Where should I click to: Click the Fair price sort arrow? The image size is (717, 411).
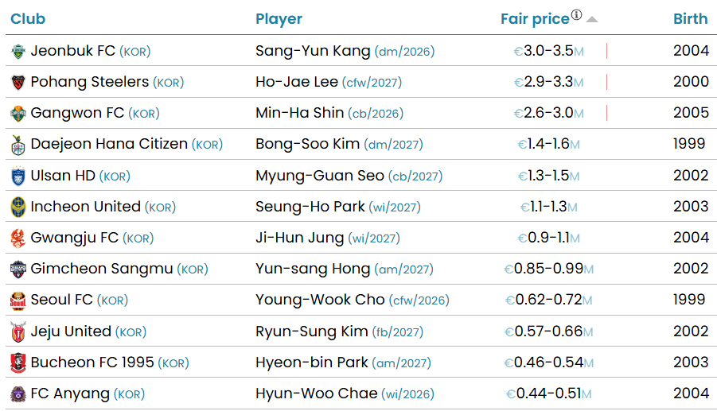(591, 19)
